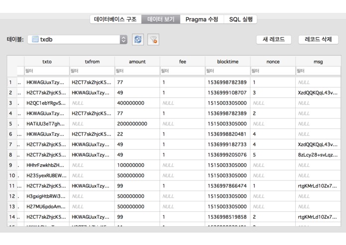Select amount cell 22 in row 6

(137, 134)
